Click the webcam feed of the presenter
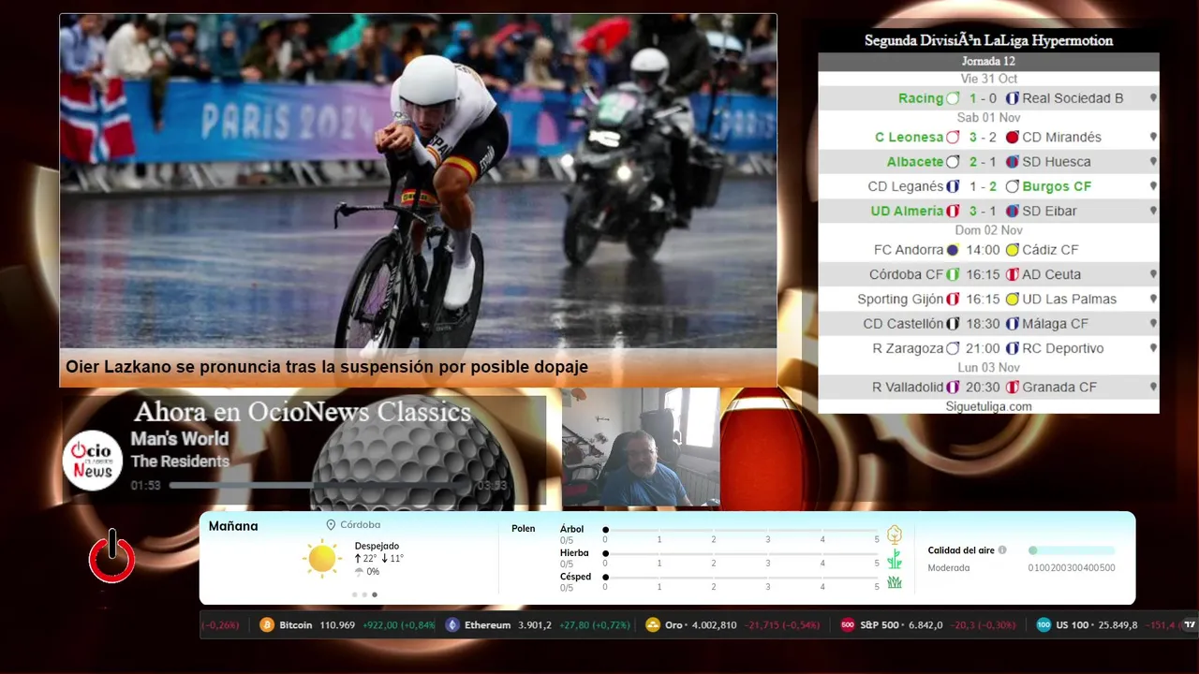 pos(641,447)
